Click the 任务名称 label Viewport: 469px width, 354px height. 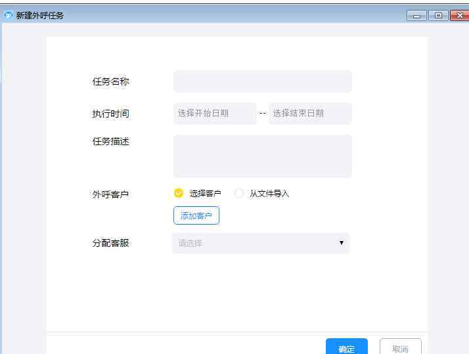[x=110, y=81]
